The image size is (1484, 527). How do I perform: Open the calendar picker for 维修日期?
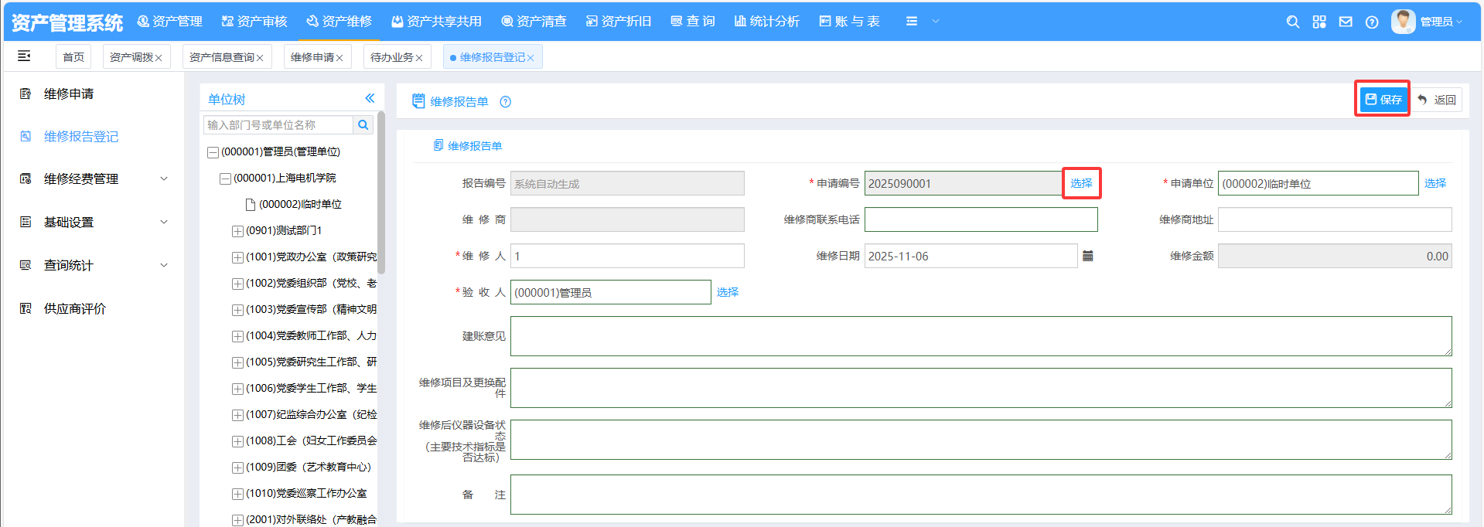click(1088, 256)
